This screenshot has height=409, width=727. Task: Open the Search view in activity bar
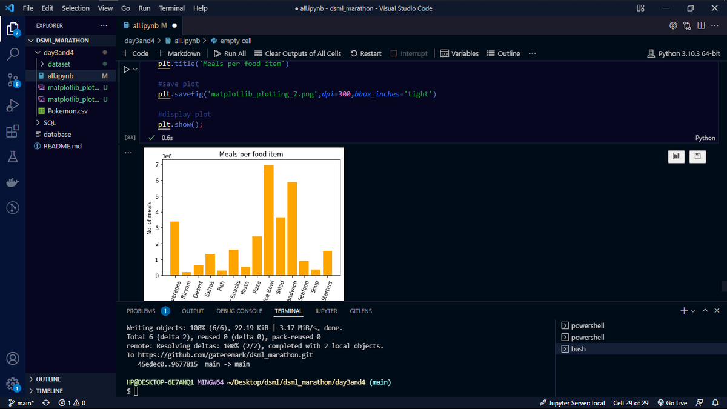(13, 54)
